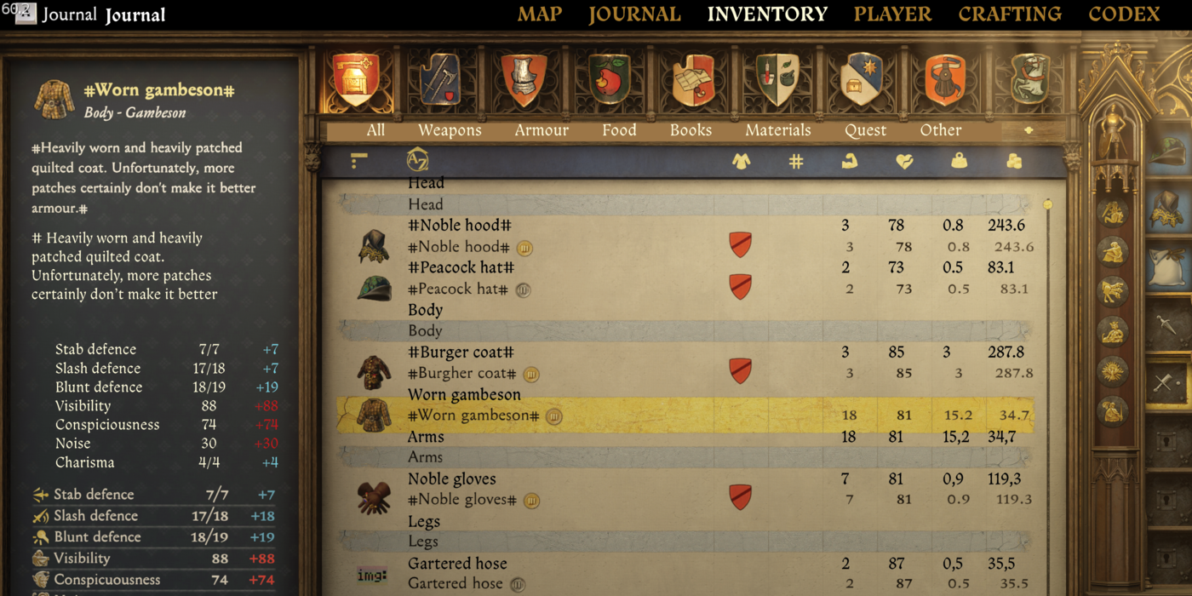1192x596 pixels.
Task: Open the Books shield icon filter
Action: tap(693, 80)
